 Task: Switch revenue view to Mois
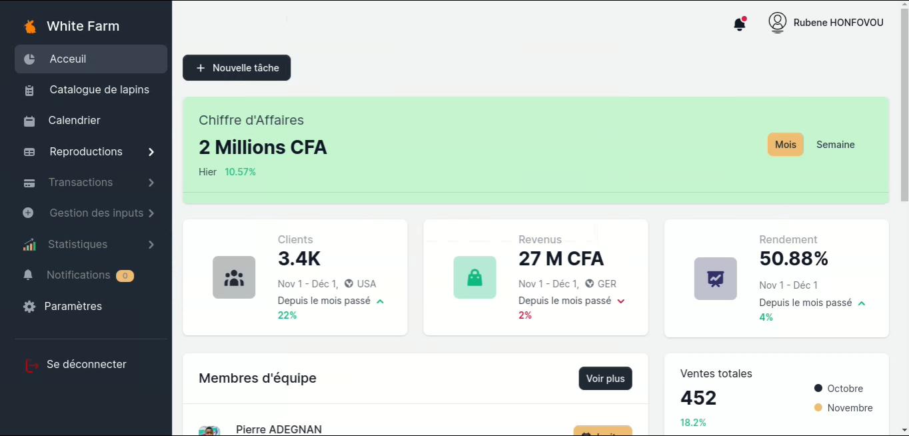785,145
